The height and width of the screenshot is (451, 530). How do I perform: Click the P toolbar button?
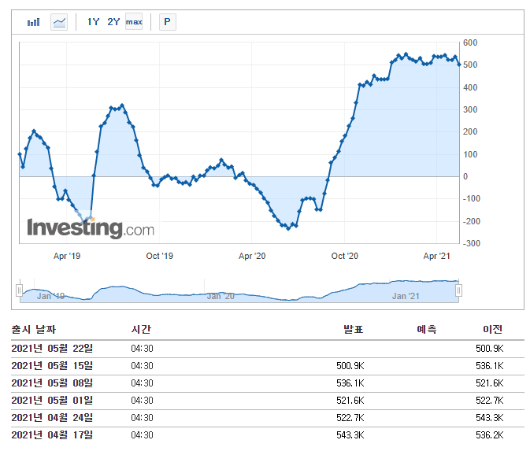(x=167, y=22)
